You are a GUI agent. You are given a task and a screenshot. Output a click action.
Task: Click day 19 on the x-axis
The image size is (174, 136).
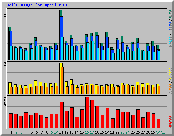pos(102,132)
